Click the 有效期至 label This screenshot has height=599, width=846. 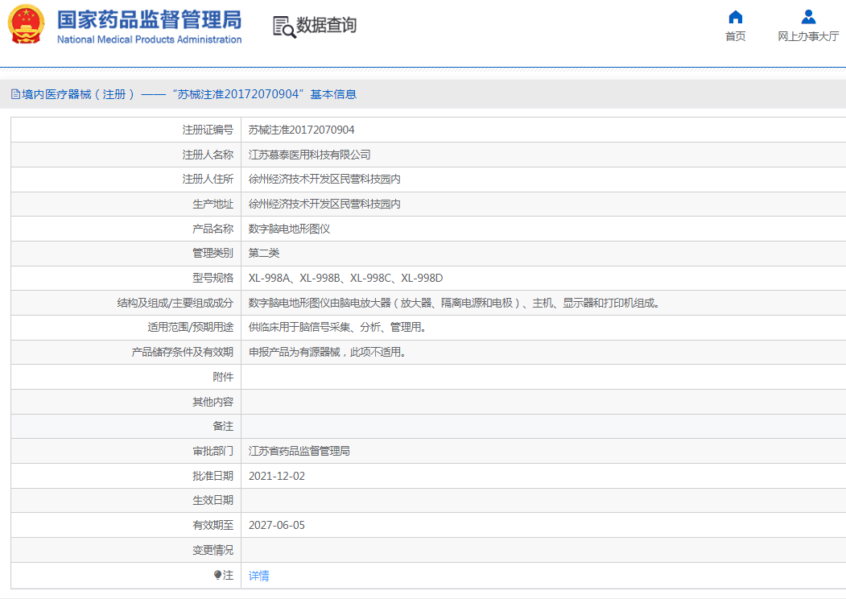[213, 525]
